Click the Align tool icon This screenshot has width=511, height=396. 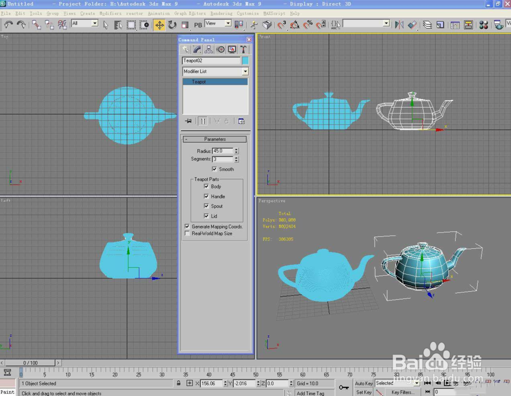click(412, 25)
